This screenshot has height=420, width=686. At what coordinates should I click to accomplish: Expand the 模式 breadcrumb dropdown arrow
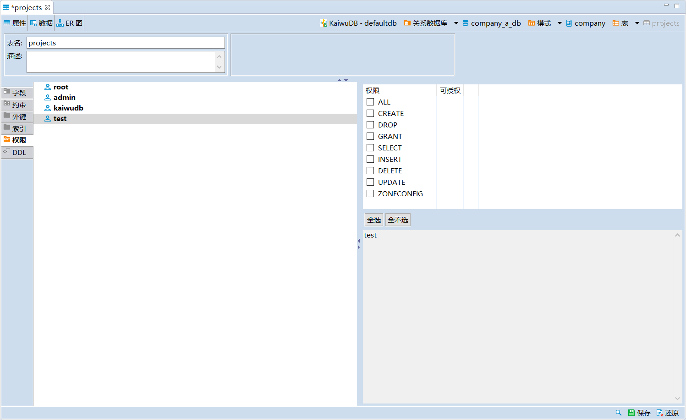coord(560,23)
